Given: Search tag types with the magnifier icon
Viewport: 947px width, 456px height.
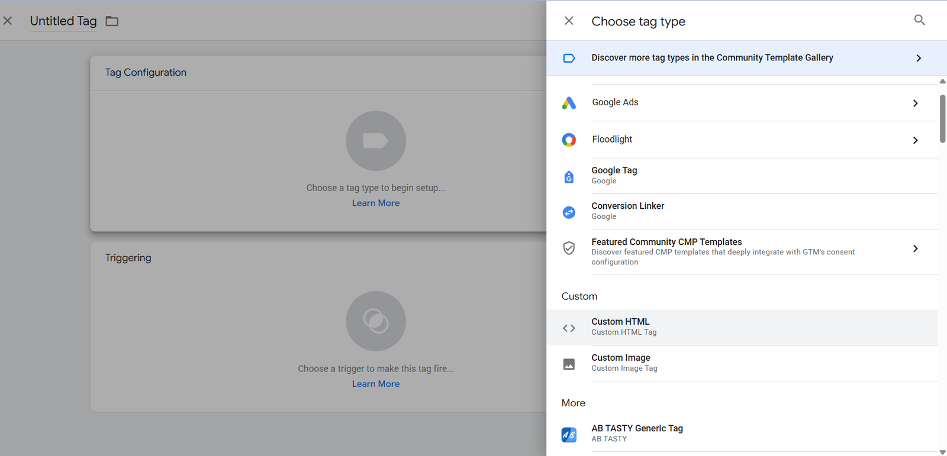Looking at the screenshot, I should [919, 20].
